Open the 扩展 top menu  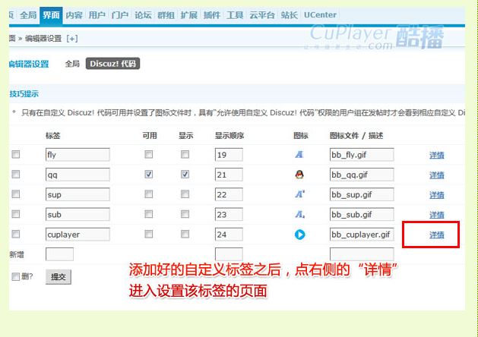pyautogui.click(x=189, y=15)
